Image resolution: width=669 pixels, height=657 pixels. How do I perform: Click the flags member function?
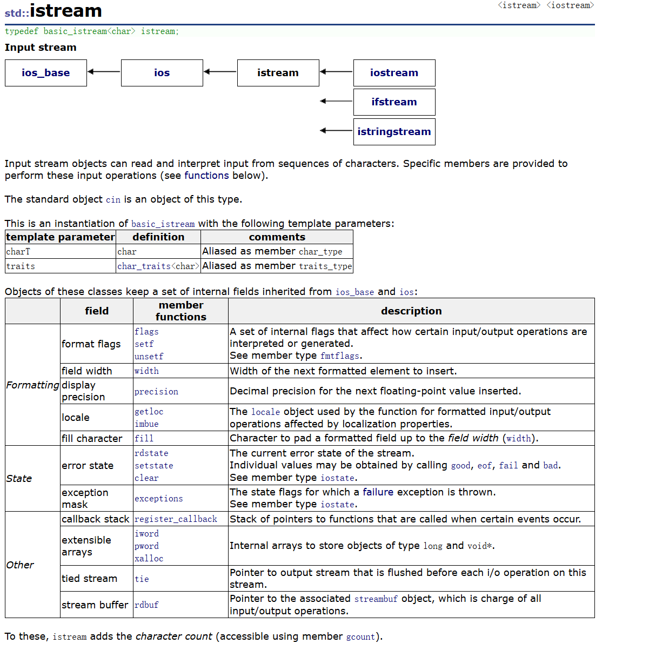[x=146, y=332]
